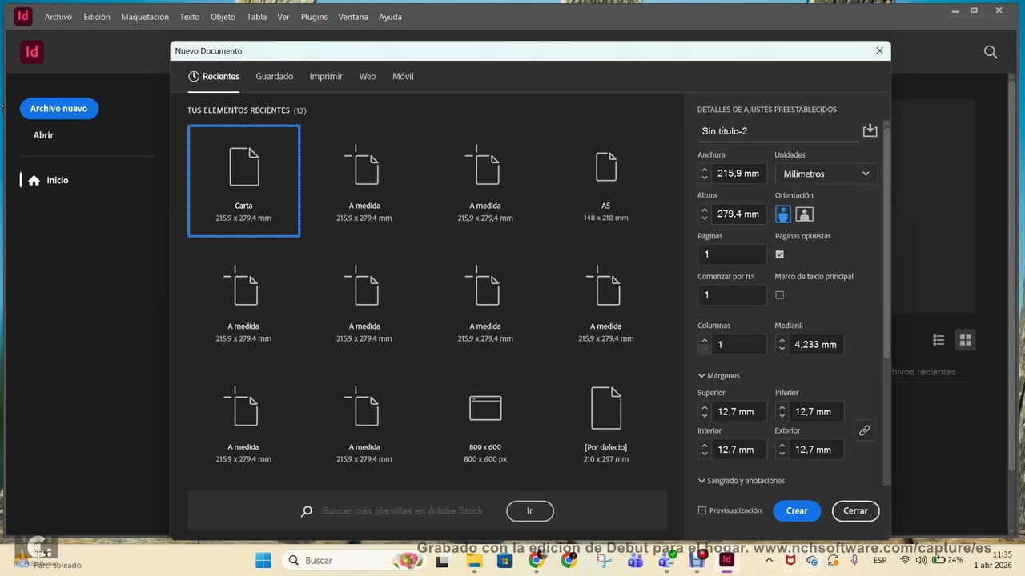Click the Sin título-2 name field
Image resolution: width=1025 pixels, height=576 pixels.
click(778, 131)
